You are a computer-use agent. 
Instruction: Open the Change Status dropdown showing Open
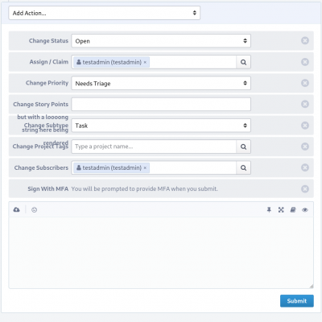161,41
